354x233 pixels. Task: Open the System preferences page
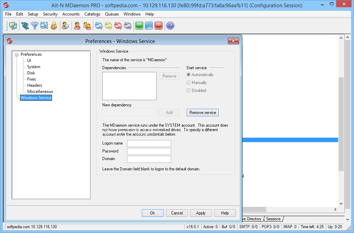(x=34, y=67)
